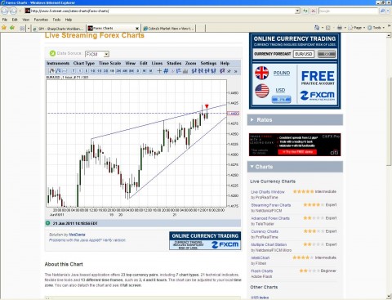Click the Currency Charts link
Image resolution: width=392 pixels, height=300 pixels.
click(x=265, y=231)
